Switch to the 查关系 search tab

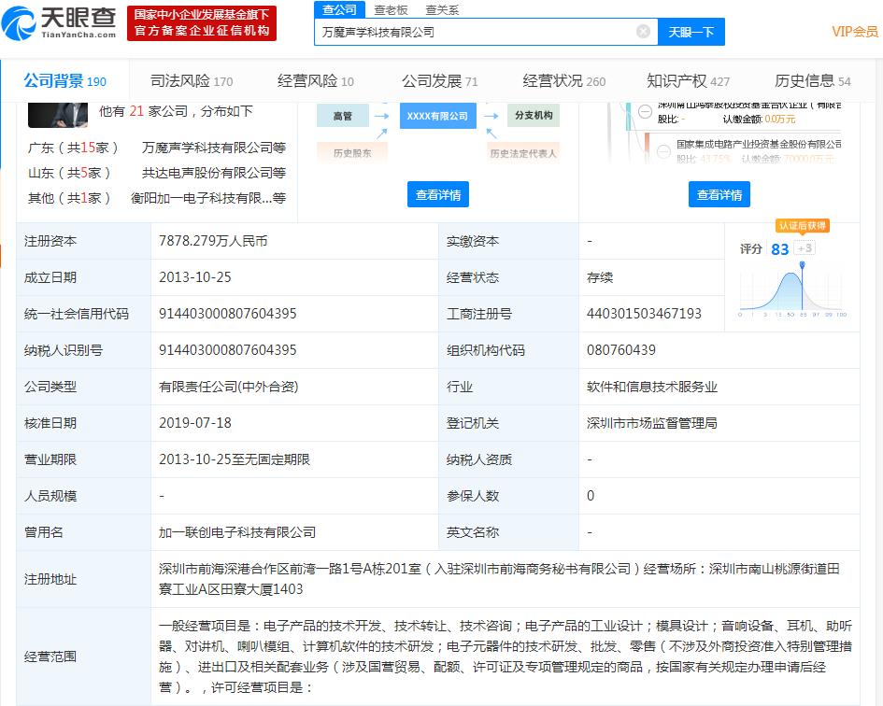[442, 9]
